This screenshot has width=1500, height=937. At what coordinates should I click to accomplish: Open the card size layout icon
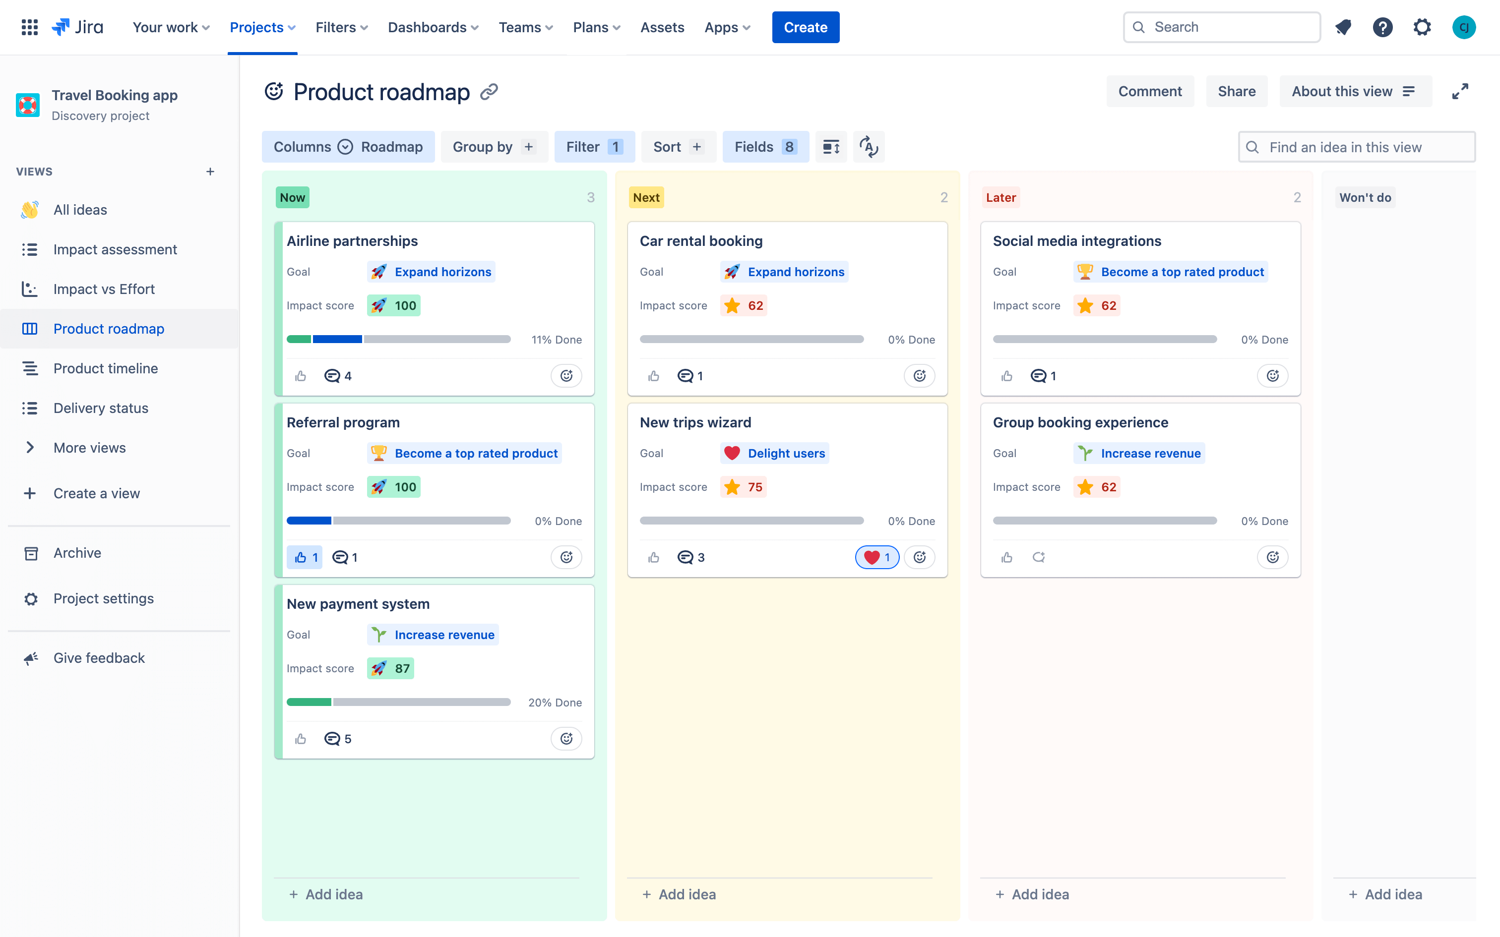[830, 147]
